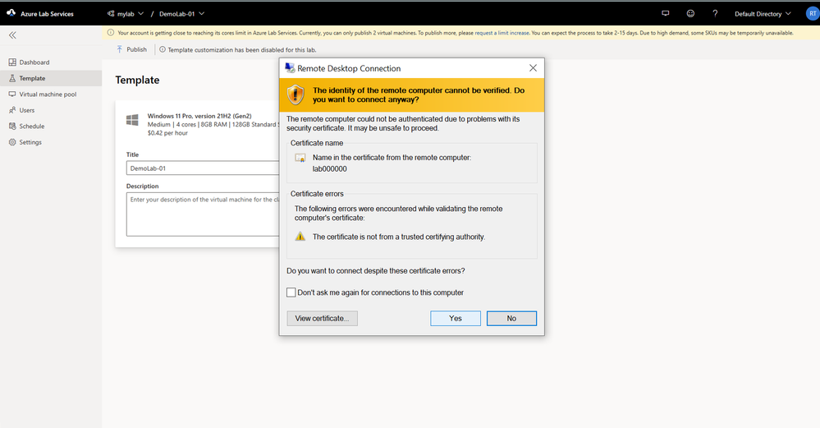Click the certificate name lab000000
Viewport: 820px width, 428px height.
tap(329, 169)
